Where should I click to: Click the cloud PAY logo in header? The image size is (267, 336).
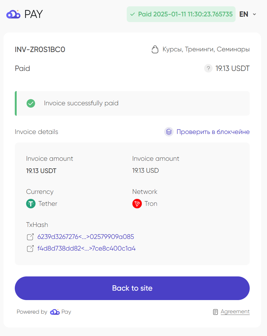pos(25,14)
